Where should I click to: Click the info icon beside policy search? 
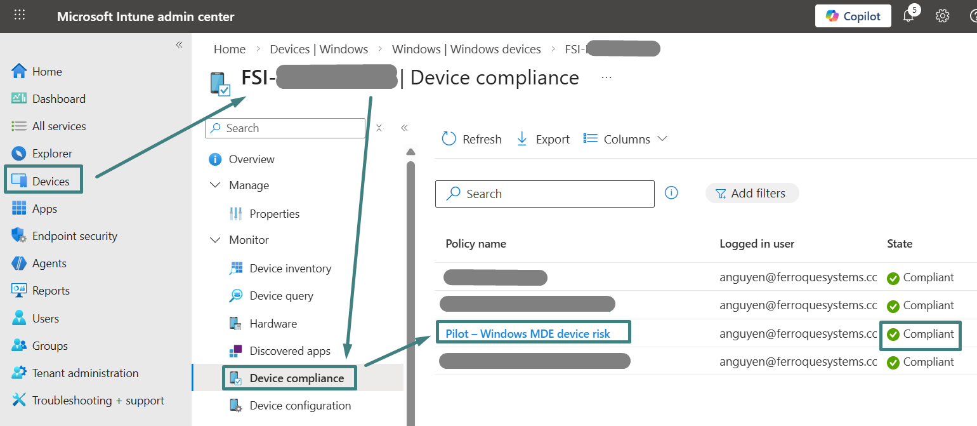671,193
